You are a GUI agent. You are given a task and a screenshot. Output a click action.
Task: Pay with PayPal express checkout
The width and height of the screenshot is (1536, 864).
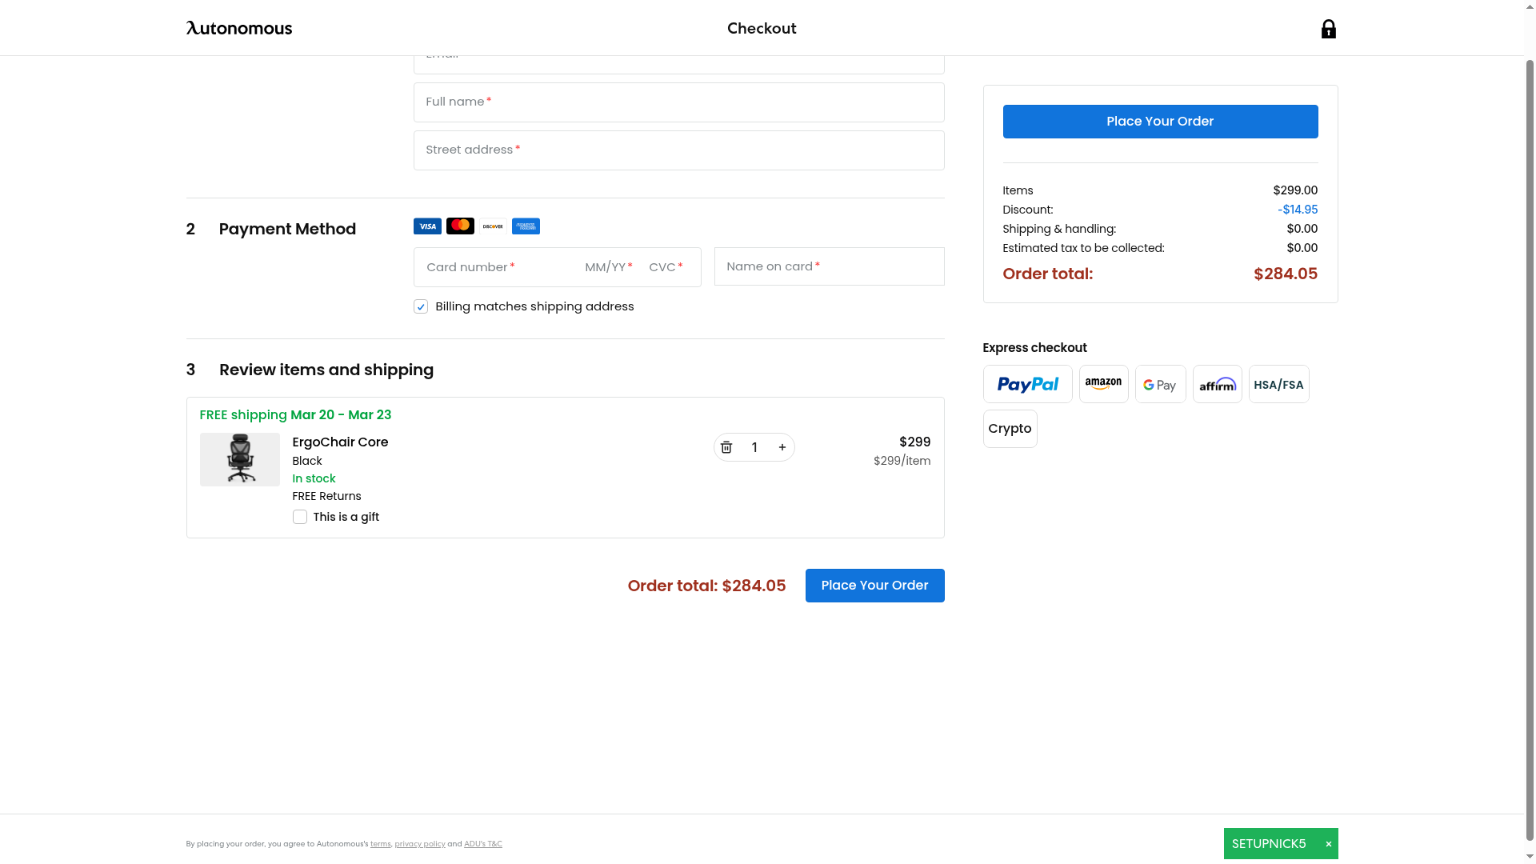tap(1027, 384)
